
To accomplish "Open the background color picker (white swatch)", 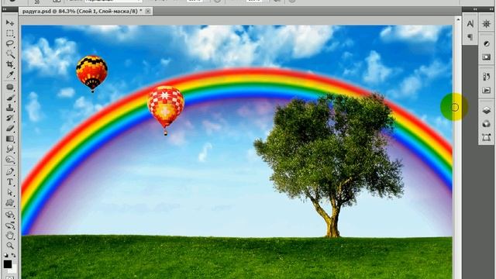I will click(14, 270).
